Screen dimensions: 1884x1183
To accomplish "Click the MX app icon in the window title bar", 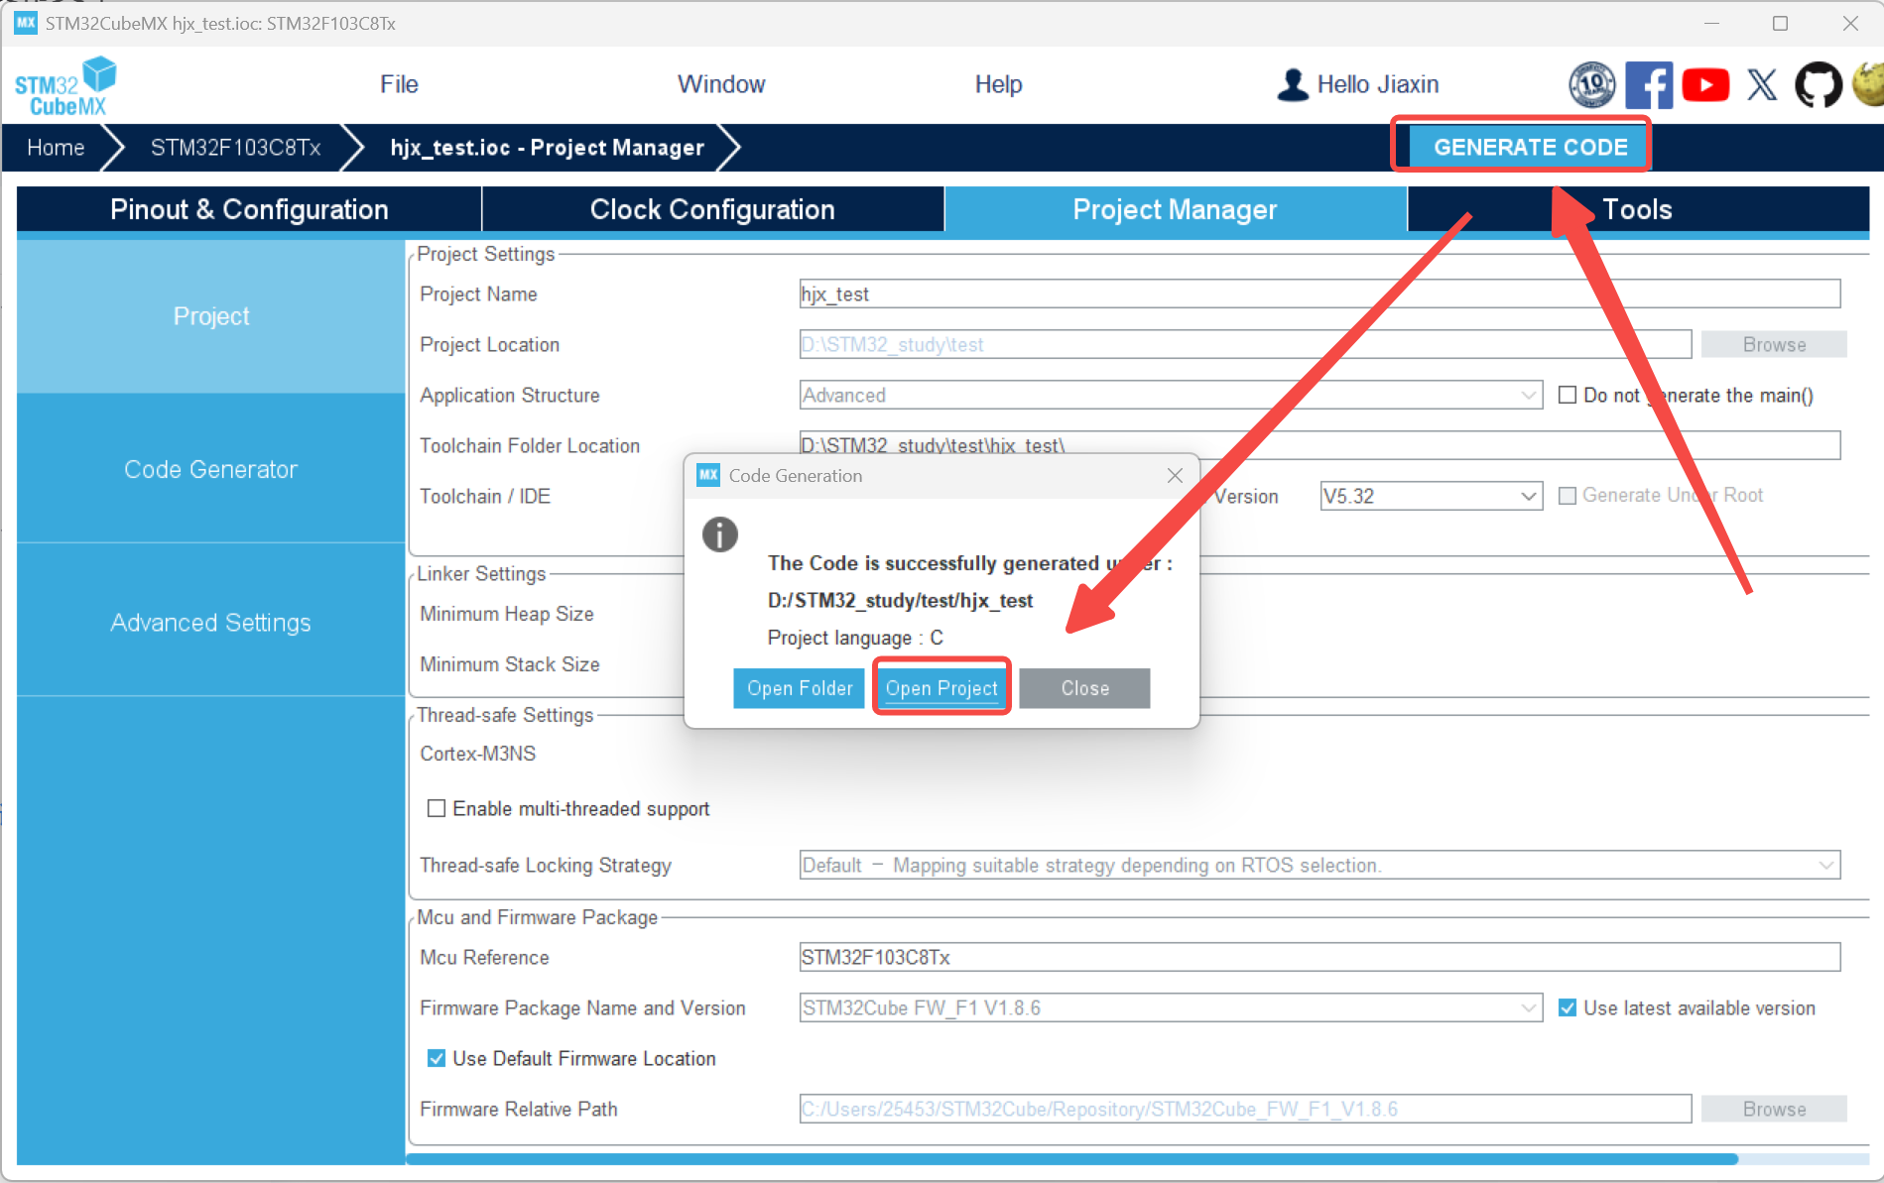I will coord(26,23).
